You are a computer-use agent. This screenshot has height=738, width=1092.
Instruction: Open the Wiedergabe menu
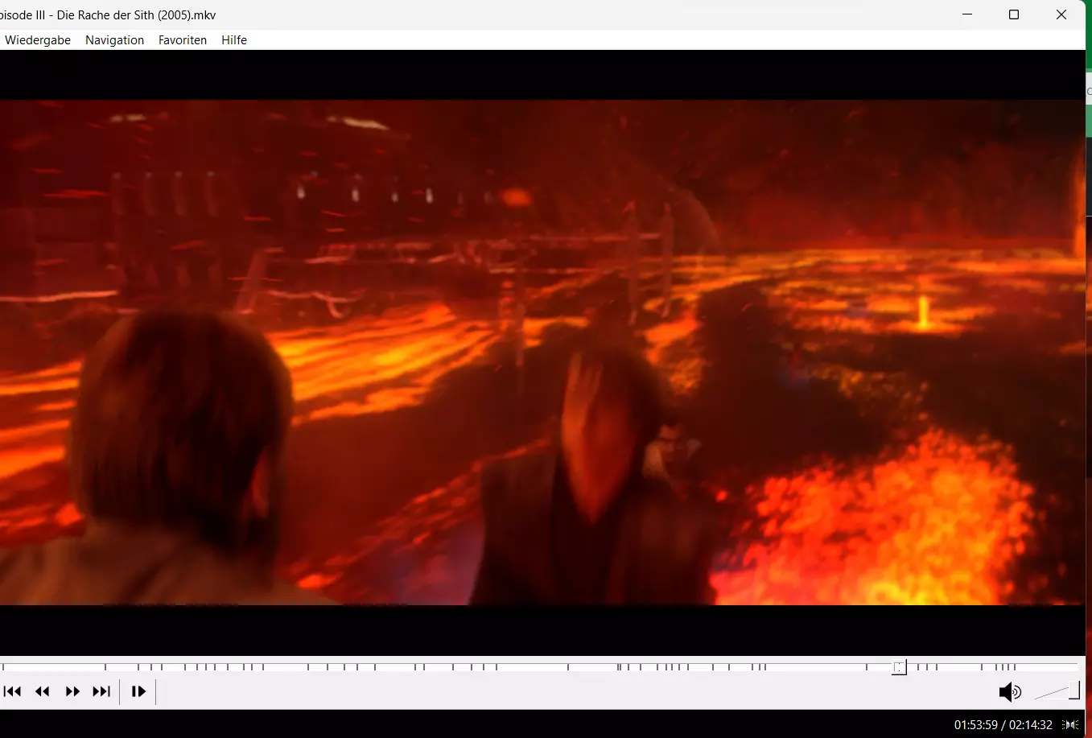38,40
